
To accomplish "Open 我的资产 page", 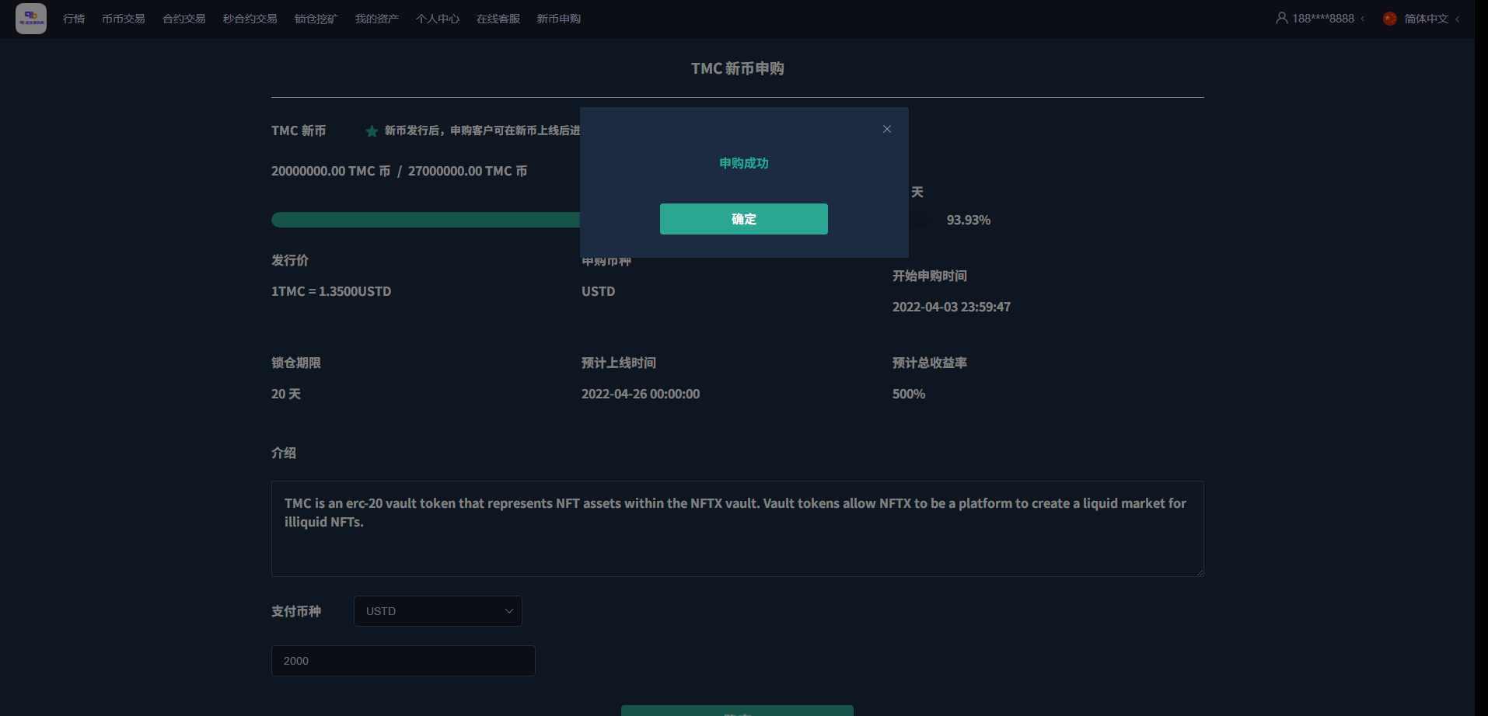I will [377, 19].
